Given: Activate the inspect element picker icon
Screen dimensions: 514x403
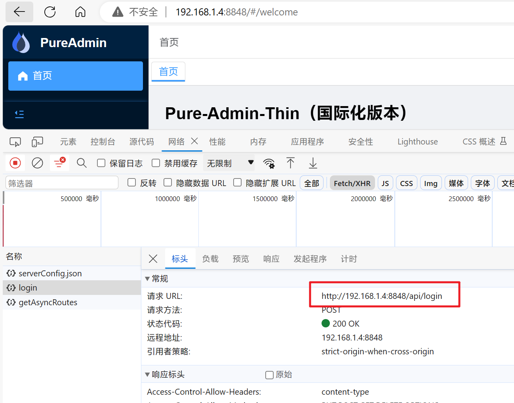Looking at the screenshot, I should pyautogui.click(x=15, y=142).
